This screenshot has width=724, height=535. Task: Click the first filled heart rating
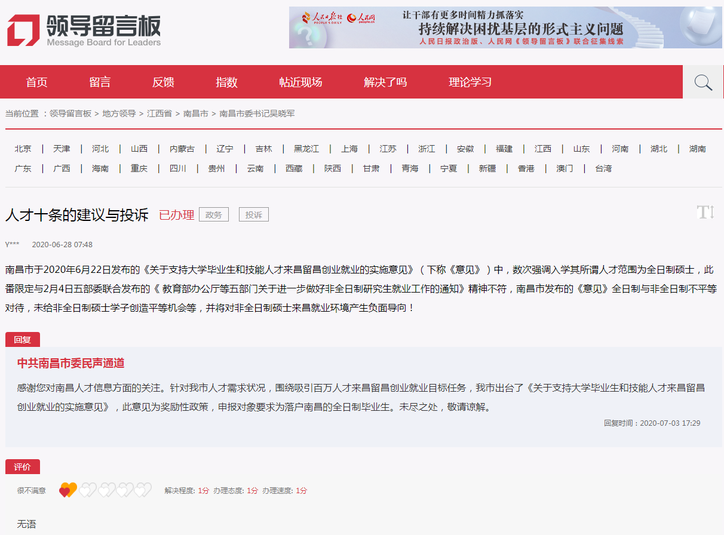pos(68,490)
